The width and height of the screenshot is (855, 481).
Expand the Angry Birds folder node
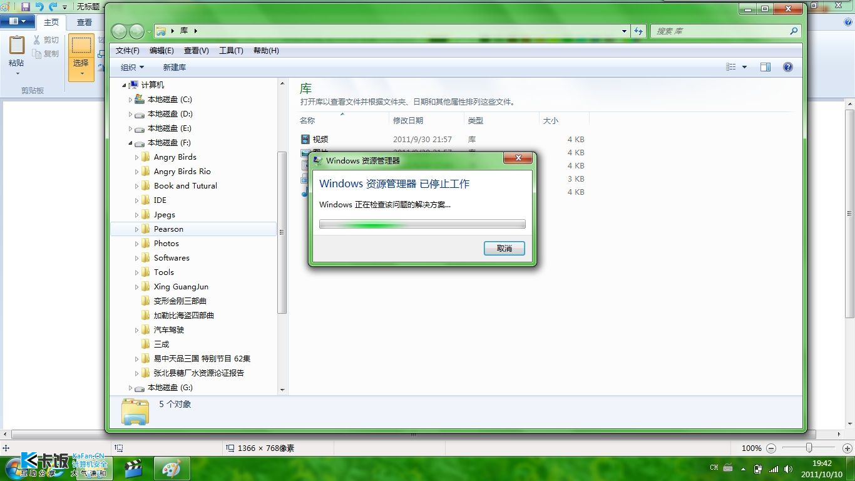pyautogui.click(x=136, y=157)
